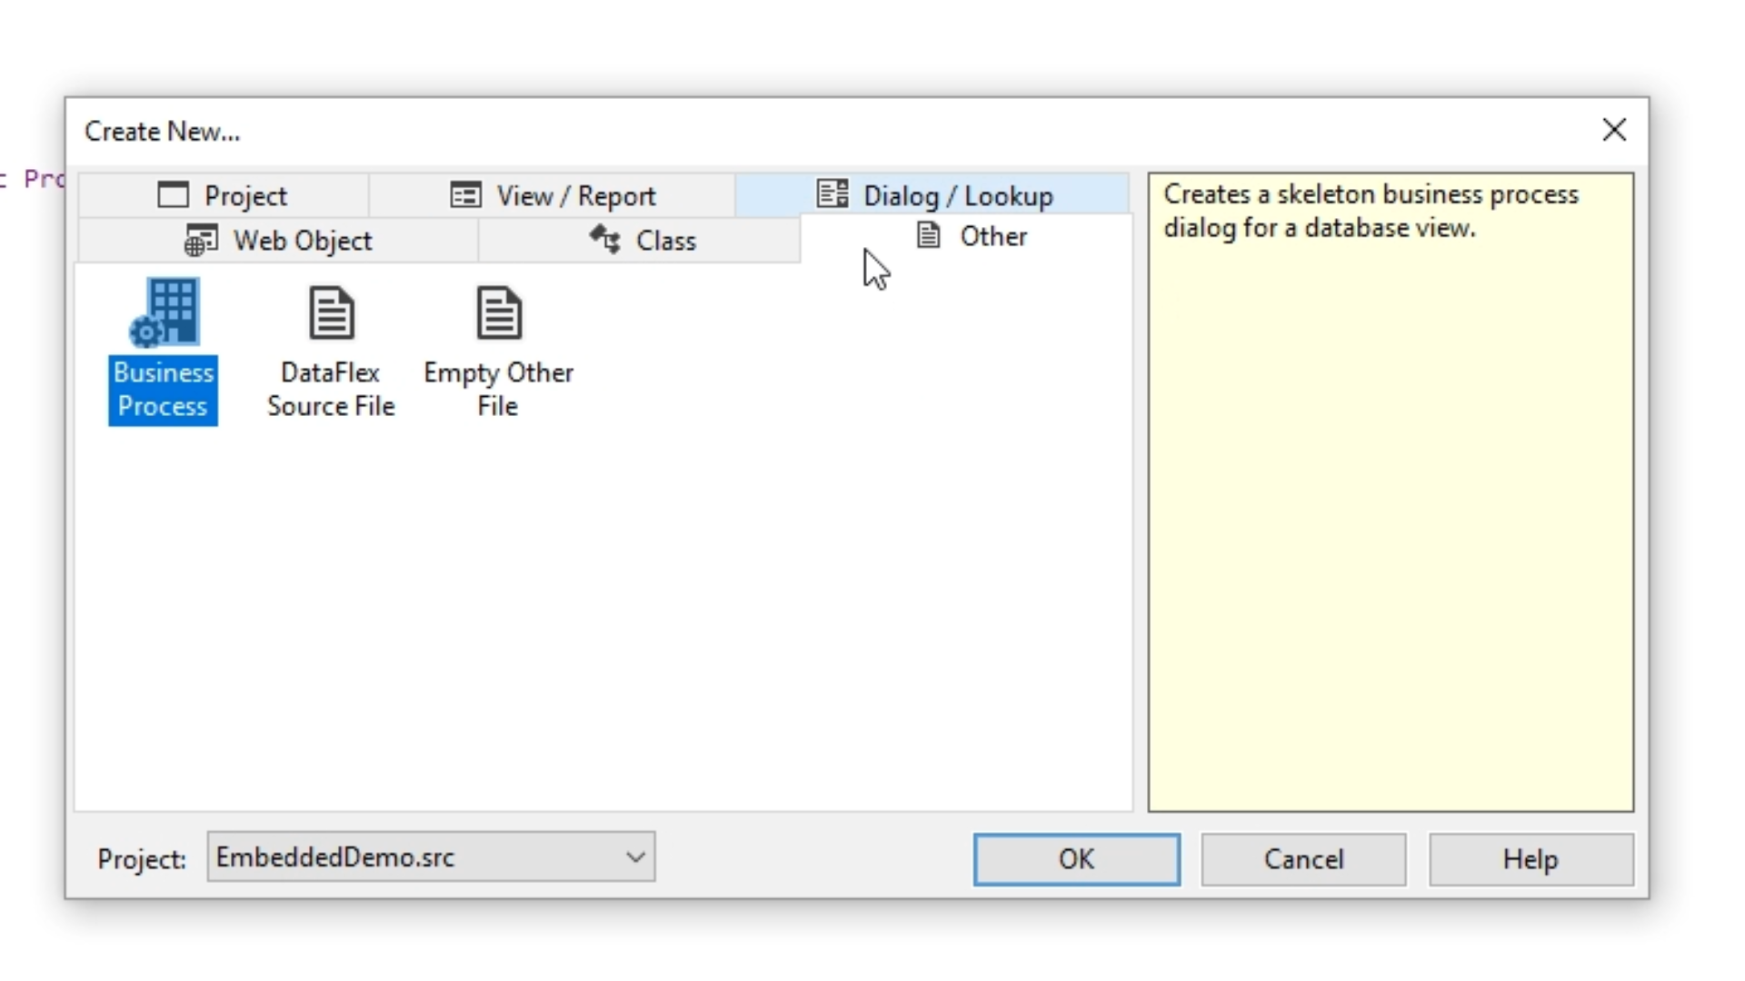Click the Dialog / Lookup tab icon
1745x981 pixels.
tap(833, 194)
